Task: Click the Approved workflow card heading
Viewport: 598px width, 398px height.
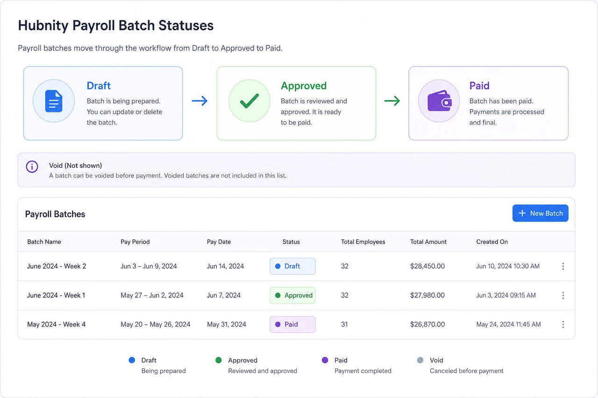Action: click(x=304, y=86)
